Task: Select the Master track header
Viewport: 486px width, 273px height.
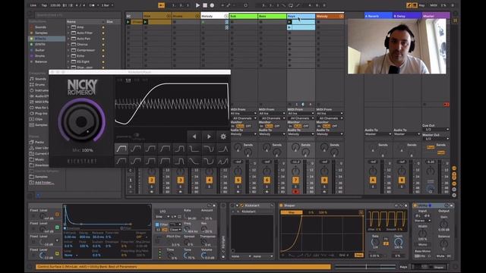Action: pos(436,16)
